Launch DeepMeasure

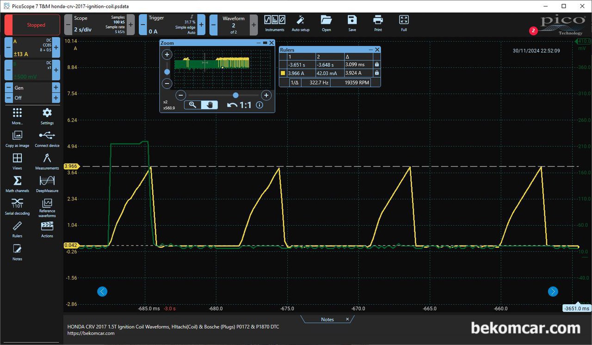coord(47,184)
